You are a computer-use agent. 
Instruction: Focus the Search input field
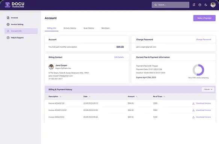(171, 5)
